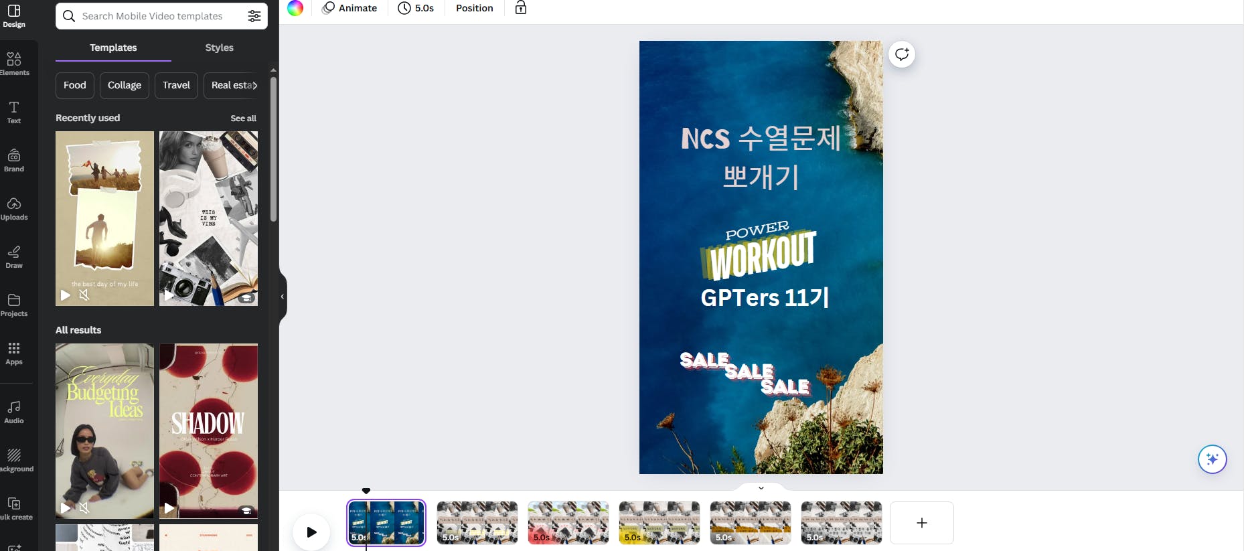The width and height of the screenshot is (1244, 551).
Task: Select the POWER text on canvas
Action: point(757,230)
